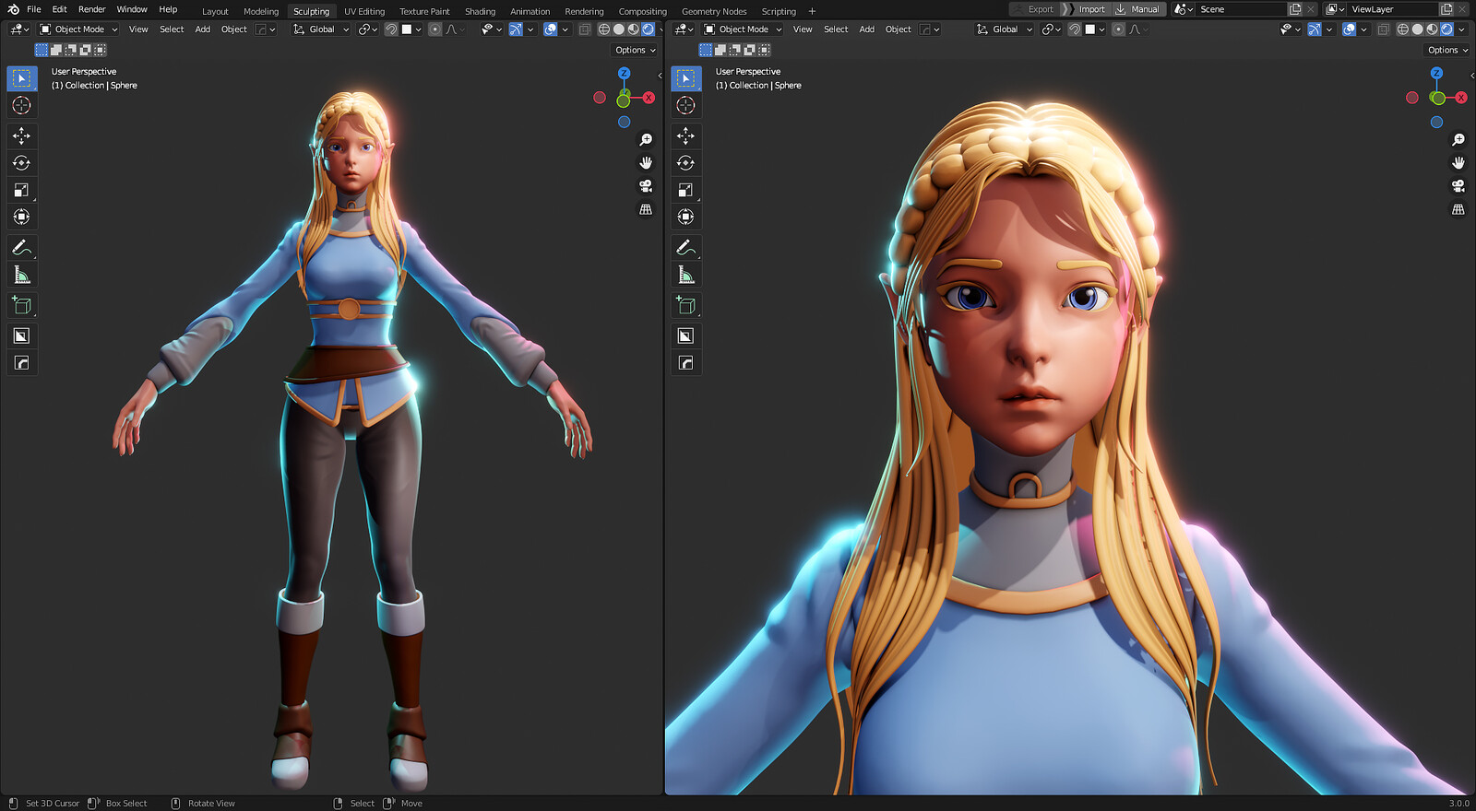Click the Import button
This screenshot has height=811, width=1476.
(x=1085, y=9)
